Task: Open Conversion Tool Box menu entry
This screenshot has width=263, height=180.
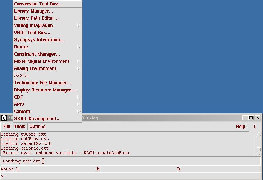Action: [38, 4]
